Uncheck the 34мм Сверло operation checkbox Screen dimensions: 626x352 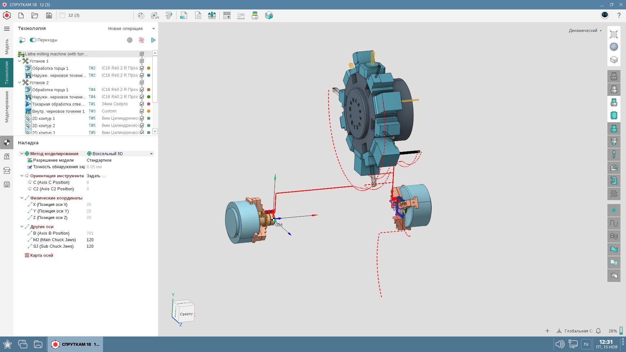142,104
